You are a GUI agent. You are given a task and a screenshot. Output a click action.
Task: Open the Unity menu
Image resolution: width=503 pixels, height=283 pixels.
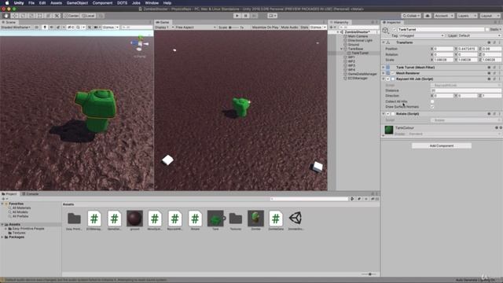19,3
